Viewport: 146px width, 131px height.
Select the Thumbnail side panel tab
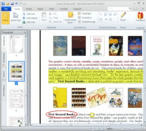click(x=4, y=43)
